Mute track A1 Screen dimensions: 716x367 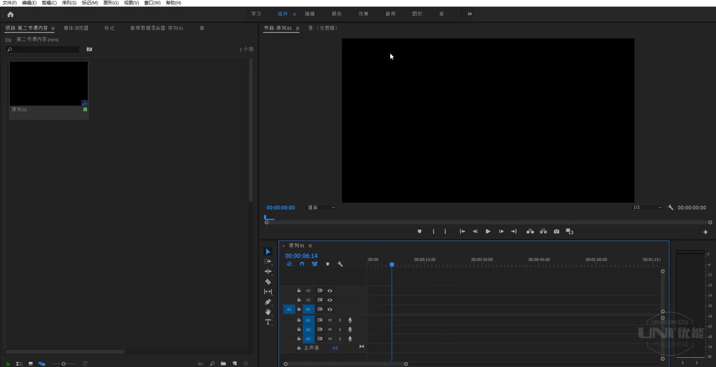[330, 320]
